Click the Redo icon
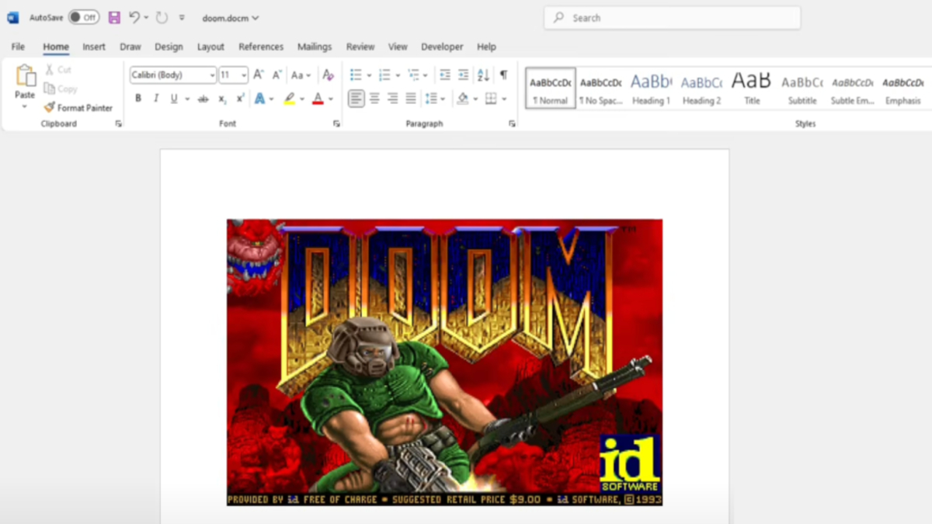Viewport: 932px width, 524px height. 161,17
